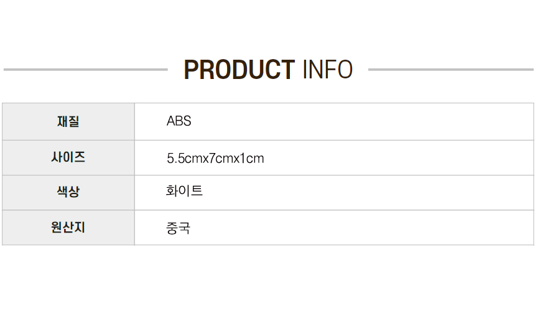This screenshot has width=535, height=311.
Task: Select the word INFO in the title
Action: point(328,70)
